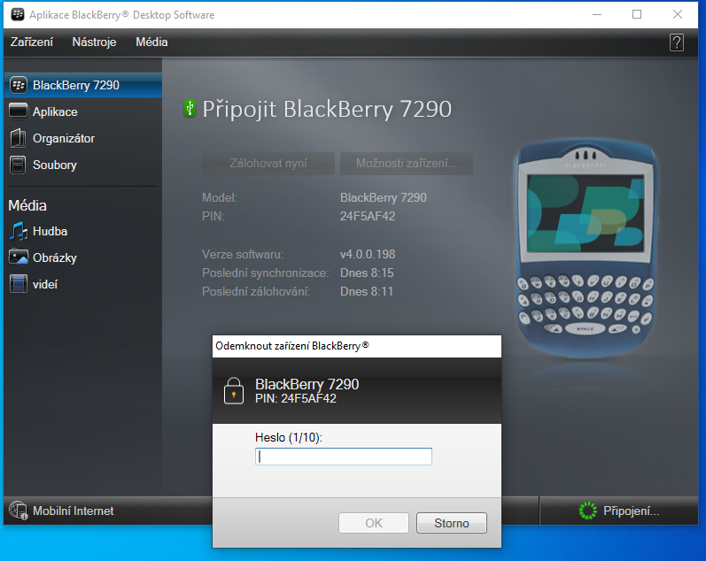This screenshot has width=706, height=561.
Task: Select BlackBerry 7290 in the sidebar
Action: [83, 85]
